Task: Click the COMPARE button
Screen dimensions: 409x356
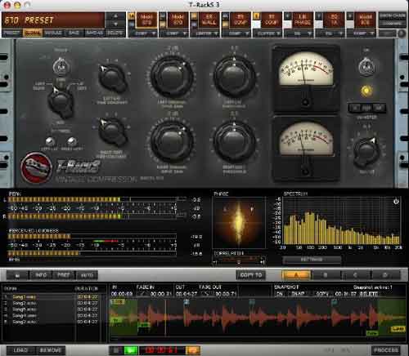Action: pyautogui.click(x=392, y=24)
